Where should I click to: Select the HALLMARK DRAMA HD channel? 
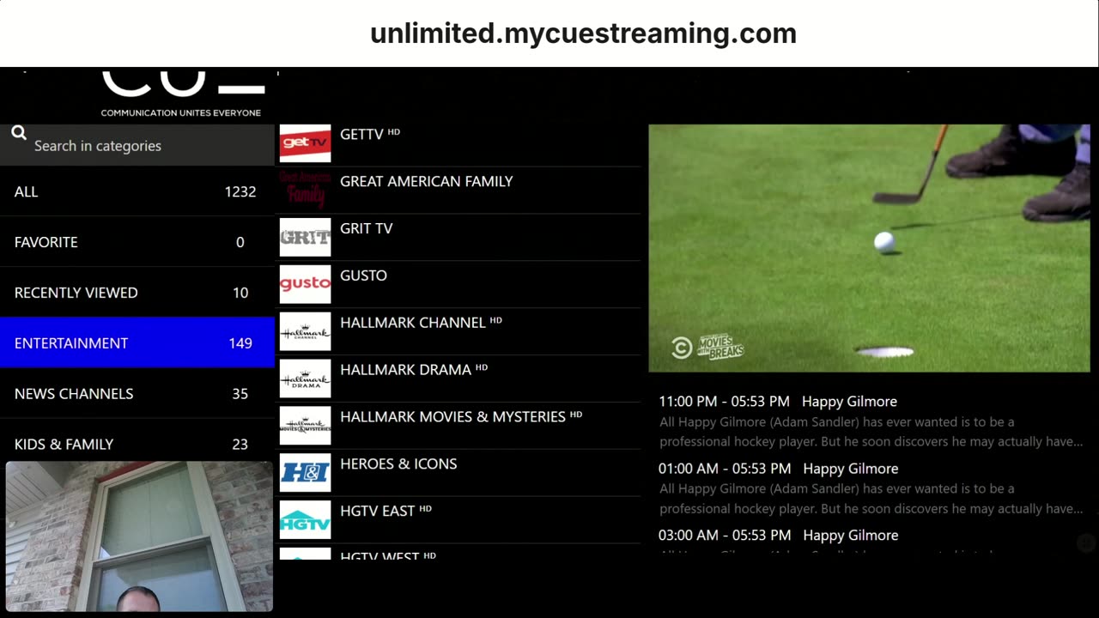459,379
